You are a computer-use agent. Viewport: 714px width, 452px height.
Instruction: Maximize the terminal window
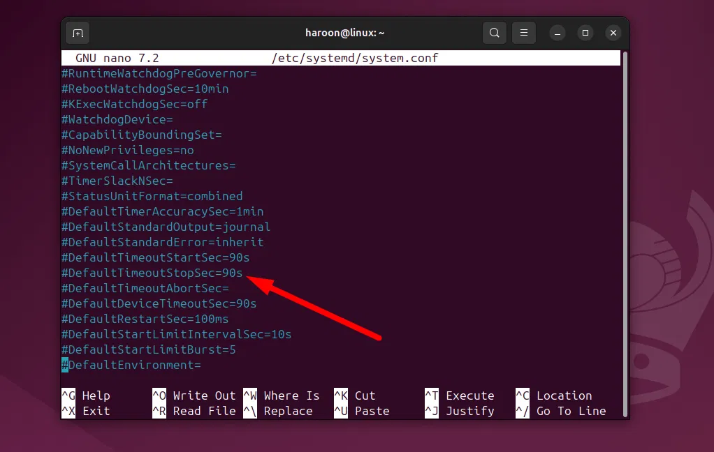[x=584, y=33]
